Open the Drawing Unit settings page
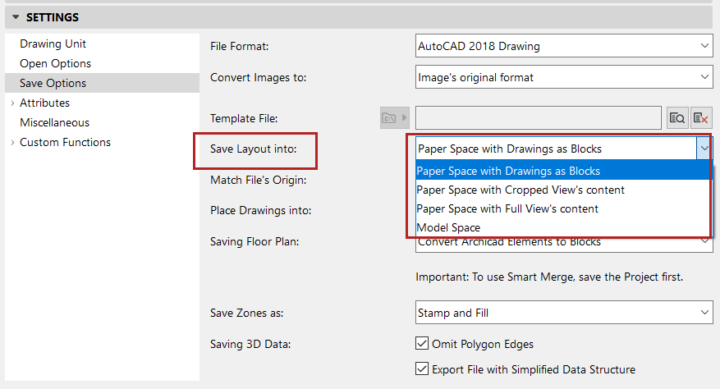The width and height of the screenshot is (720, 389). click(x=53, y=43)
